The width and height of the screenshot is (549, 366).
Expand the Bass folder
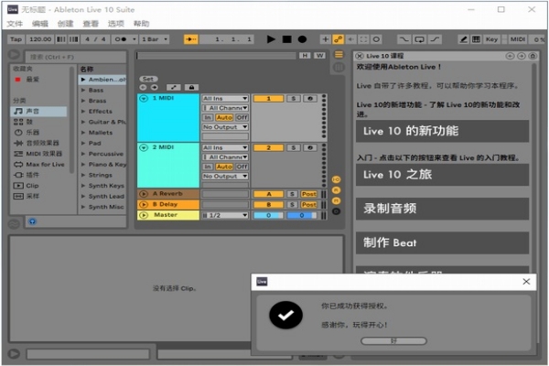tap(83, 90)
